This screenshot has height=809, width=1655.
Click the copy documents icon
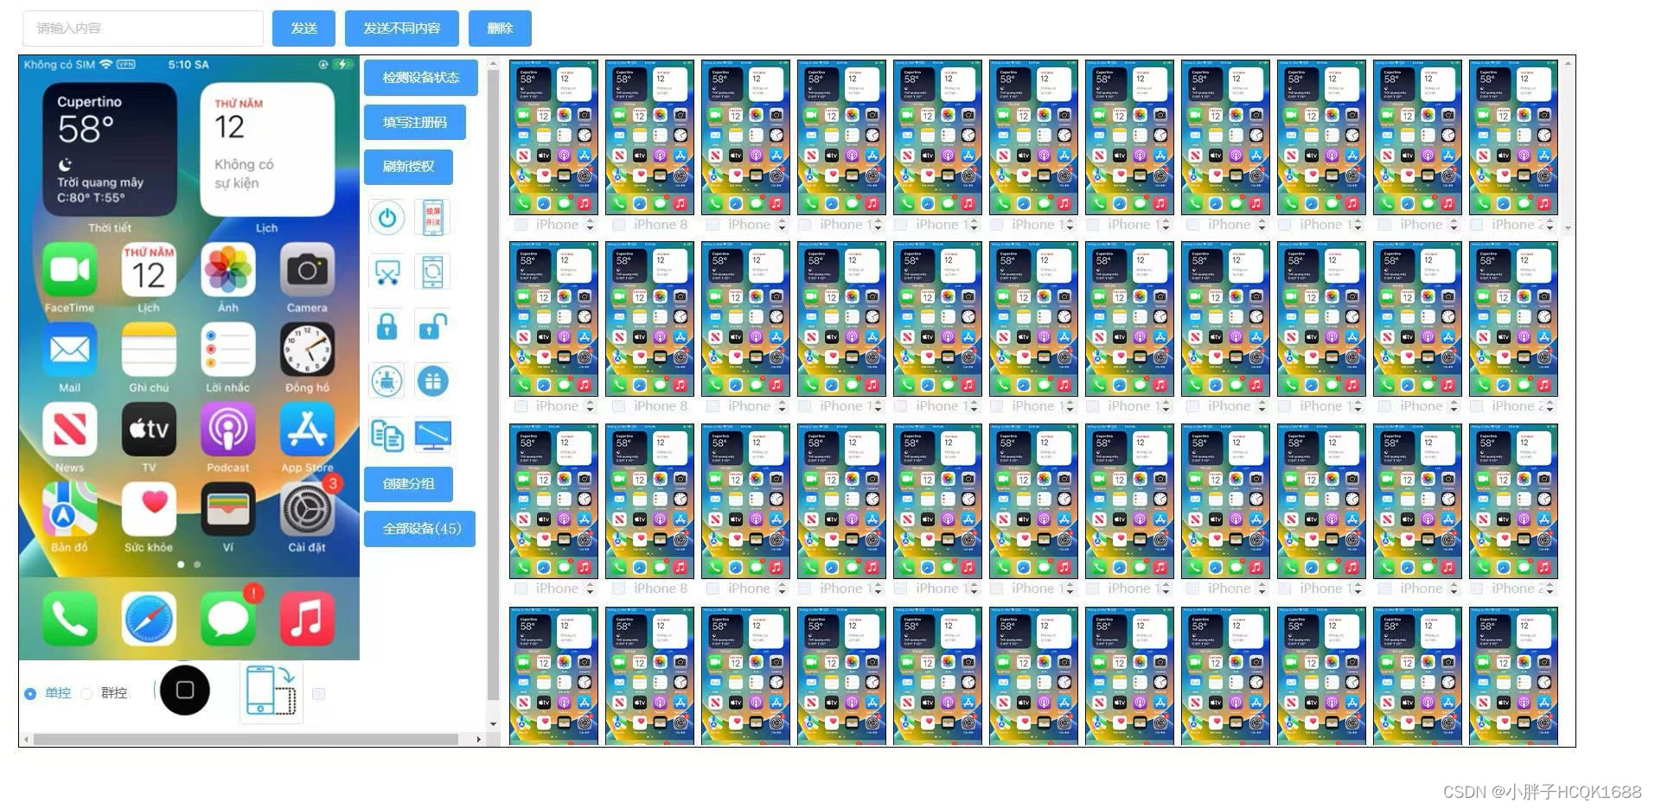[387, 435]
